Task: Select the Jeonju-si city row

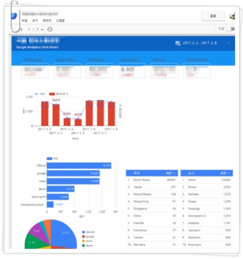Action: 207,230
